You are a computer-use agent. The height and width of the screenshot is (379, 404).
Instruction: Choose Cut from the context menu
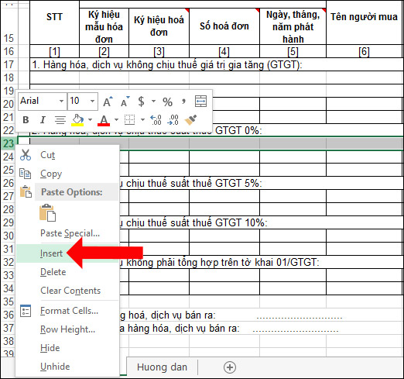point(67,155)
